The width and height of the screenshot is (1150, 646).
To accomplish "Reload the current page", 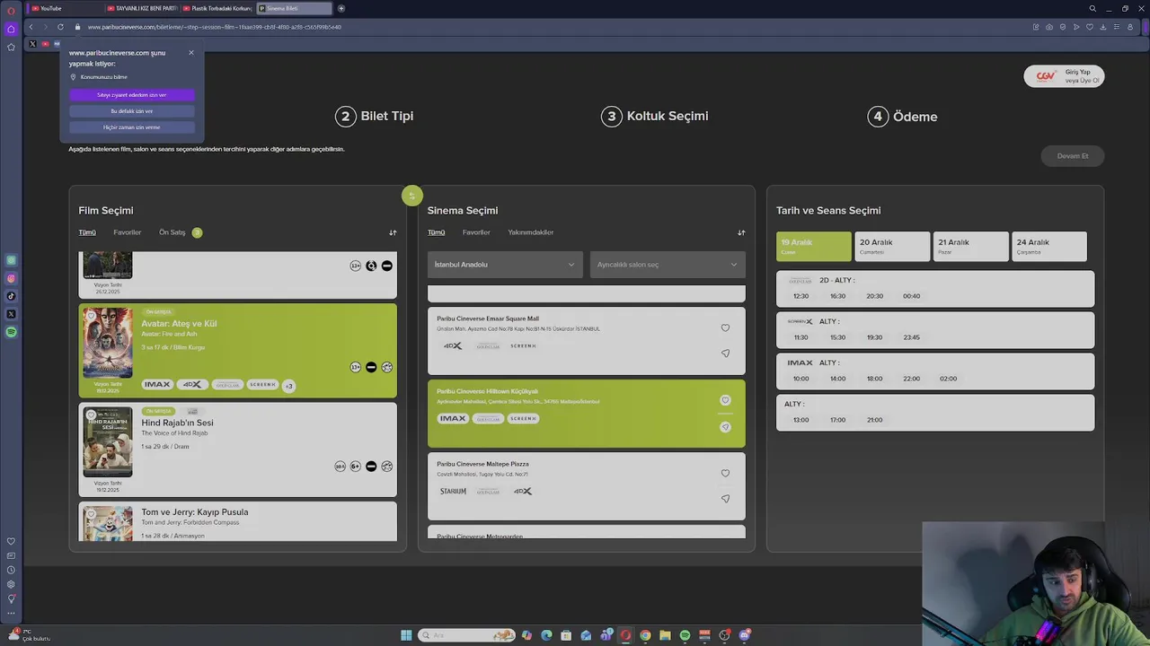I will (x=60, y=27).
